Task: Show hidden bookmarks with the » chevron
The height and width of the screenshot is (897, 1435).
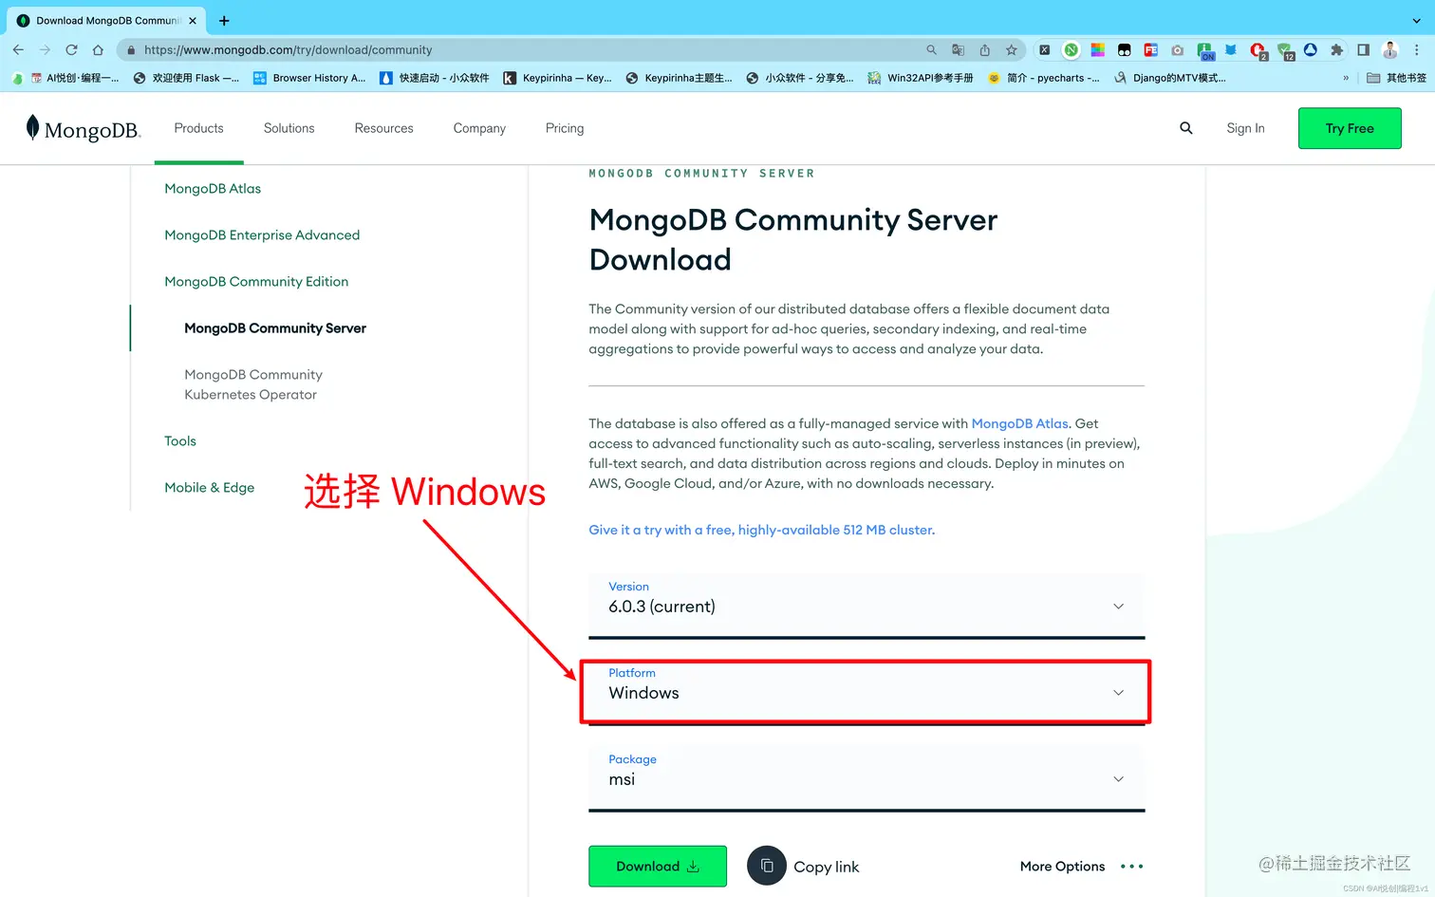Action: click(1346, 78)
